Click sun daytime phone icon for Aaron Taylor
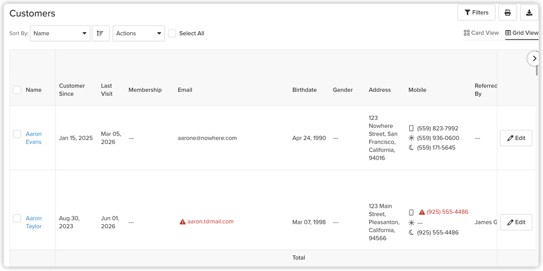Viewport: 543px width, 271px height. 411,223
